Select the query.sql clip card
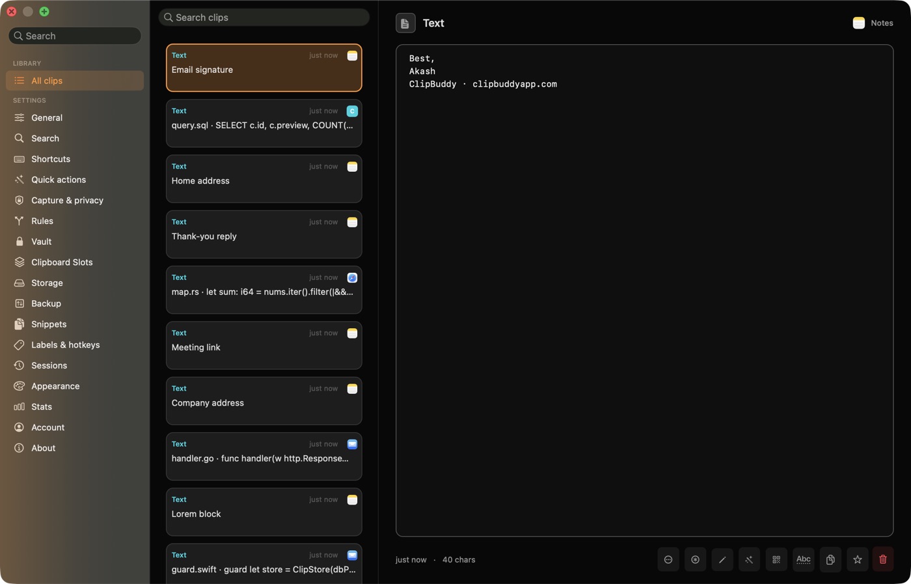 coord(264,123)
